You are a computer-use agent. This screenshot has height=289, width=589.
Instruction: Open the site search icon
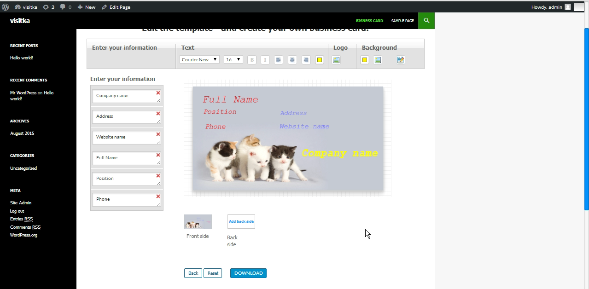click(x=426, y=21)
